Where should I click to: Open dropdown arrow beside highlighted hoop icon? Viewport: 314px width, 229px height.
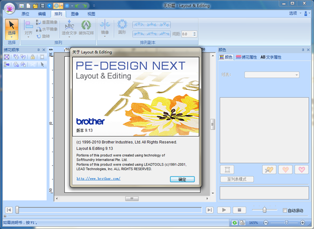point(62,6)
